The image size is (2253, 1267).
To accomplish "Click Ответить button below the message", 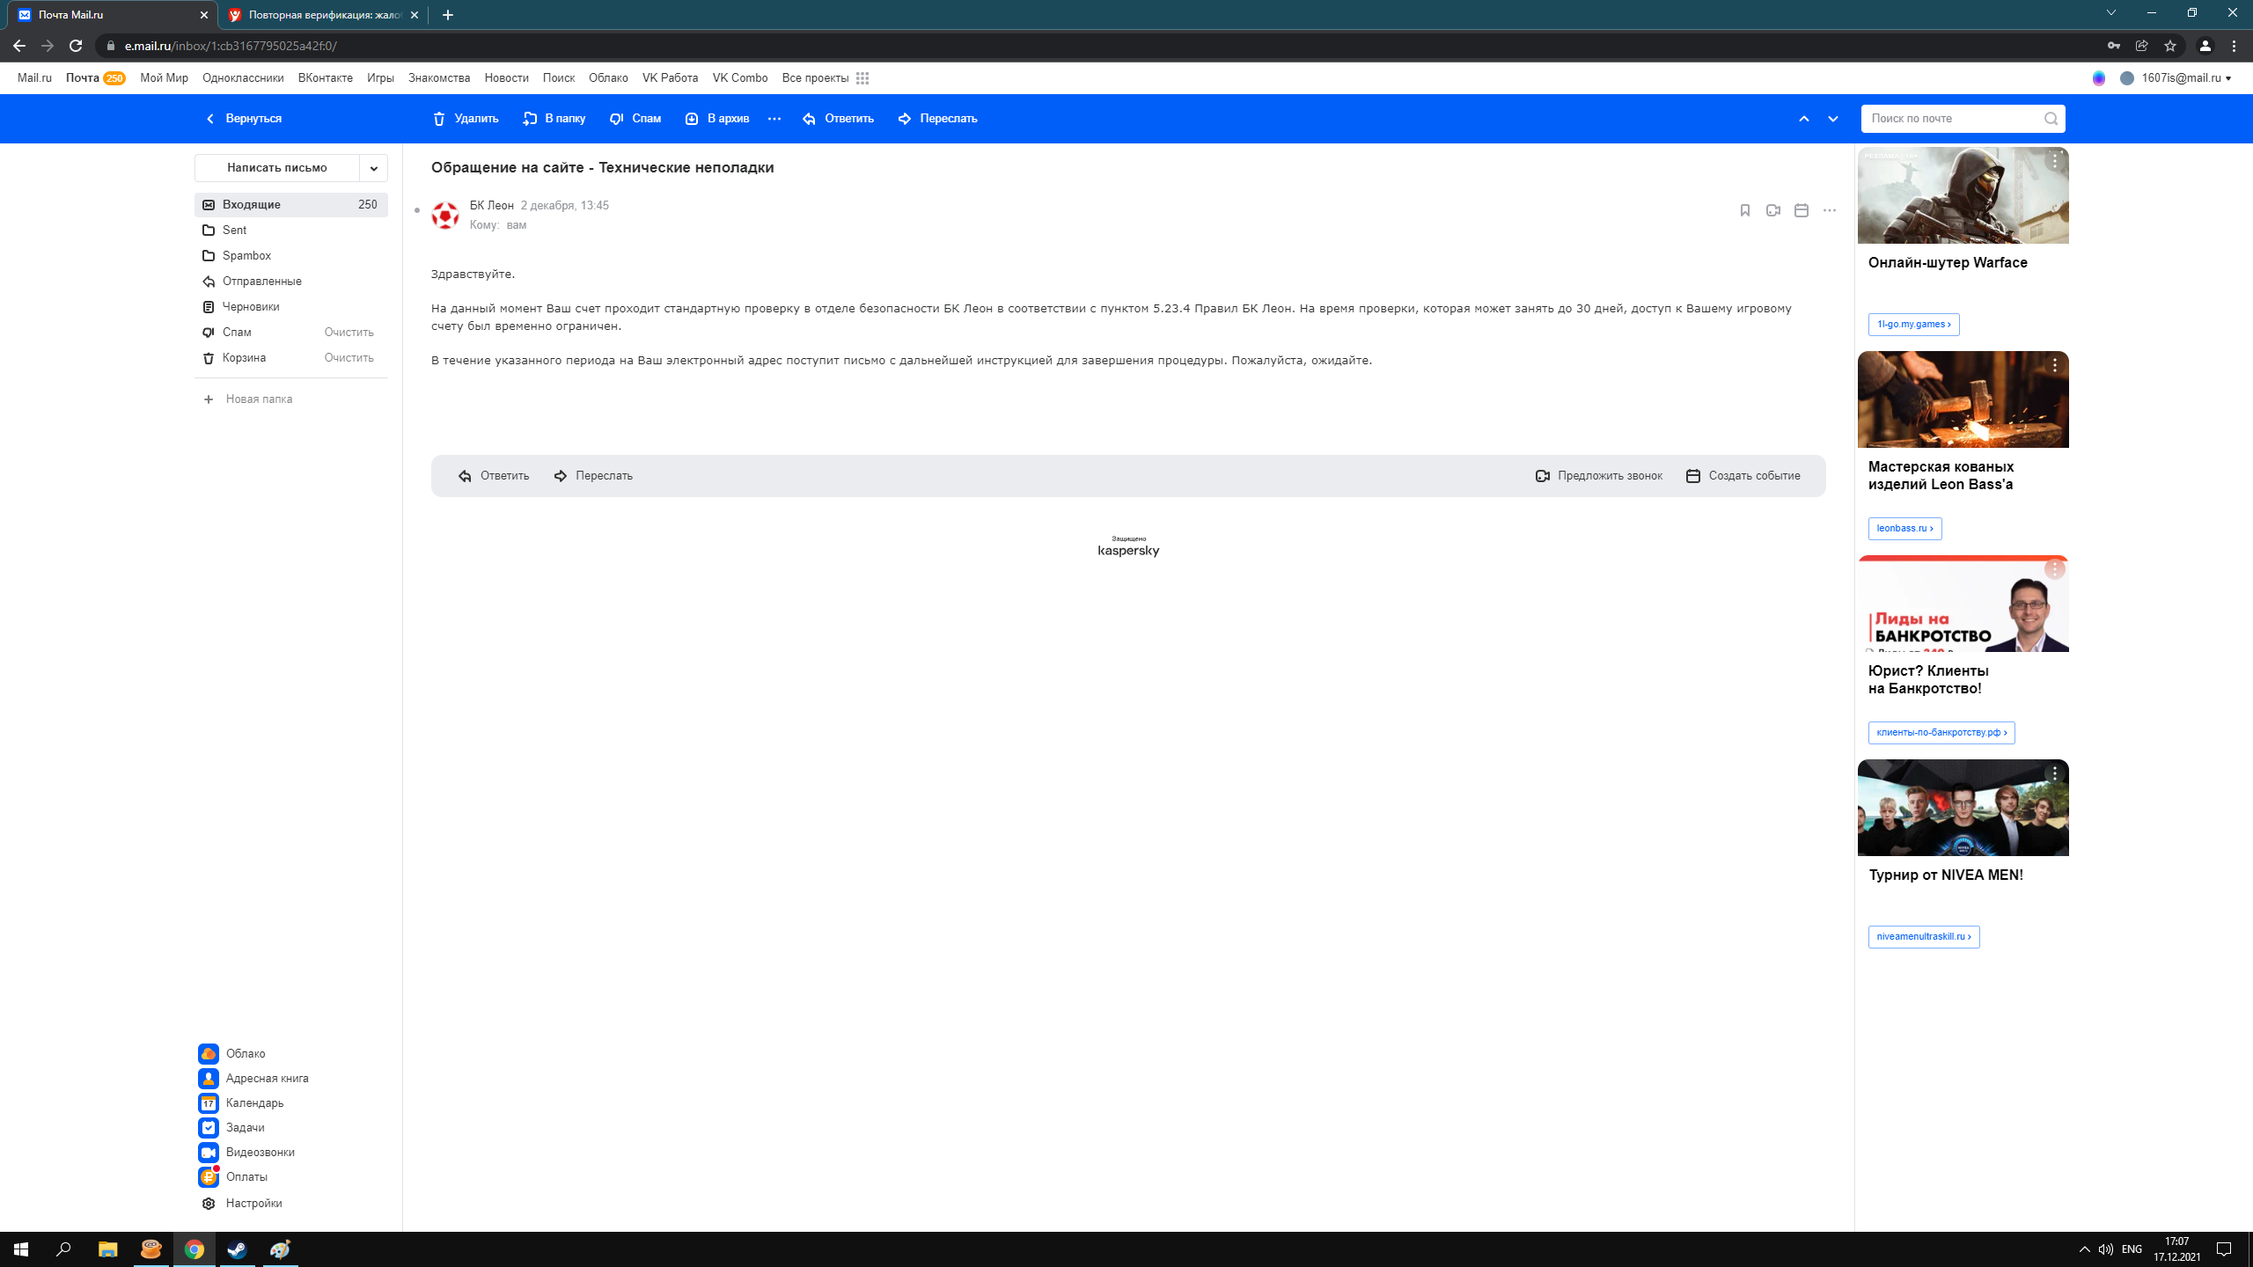I will (494, 476).
